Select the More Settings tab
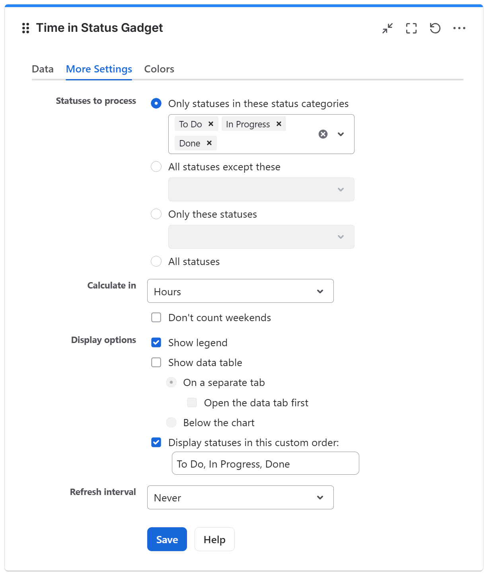The height and width of the screenshot is (575, 487). click(99, 69)
